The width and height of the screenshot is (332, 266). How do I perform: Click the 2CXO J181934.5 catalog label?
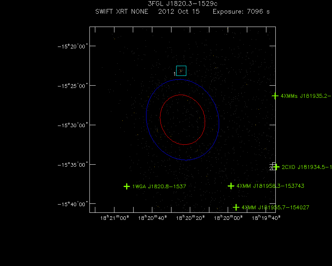point(307,167)
